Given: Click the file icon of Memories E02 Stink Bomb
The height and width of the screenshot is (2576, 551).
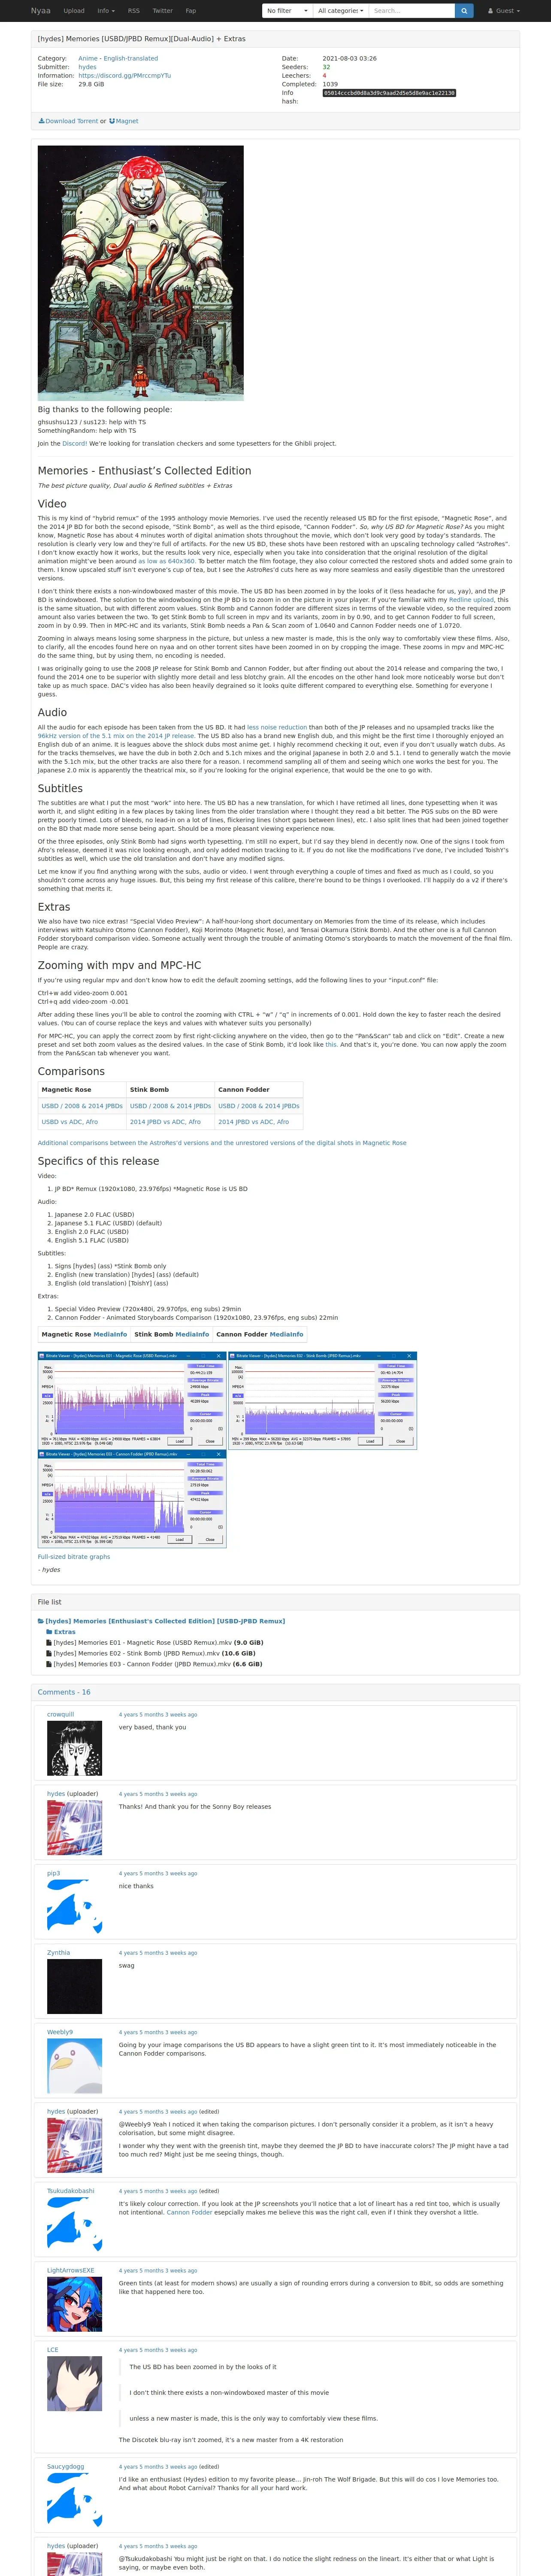Looking at the screenshot, I should coord(49,1654).
